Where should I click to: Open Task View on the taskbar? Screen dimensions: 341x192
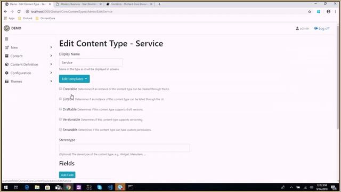(x=16, y=187)
